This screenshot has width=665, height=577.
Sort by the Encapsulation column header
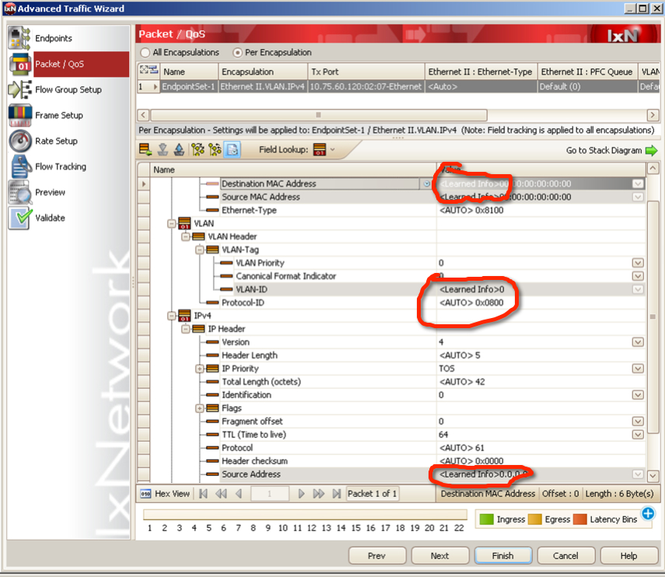coord(263,72)
